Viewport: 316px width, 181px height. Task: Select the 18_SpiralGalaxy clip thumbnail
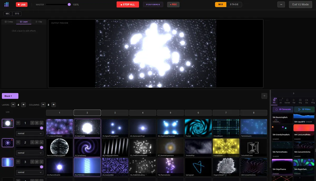[87, 147]
